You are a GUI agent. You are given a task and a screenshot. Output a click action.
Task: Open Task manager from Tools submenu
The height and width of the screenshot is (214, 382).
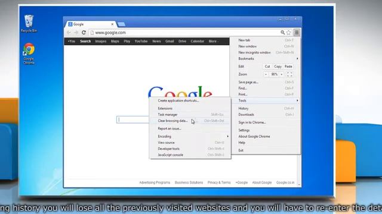pyautogui.click(x=190, y=115)
